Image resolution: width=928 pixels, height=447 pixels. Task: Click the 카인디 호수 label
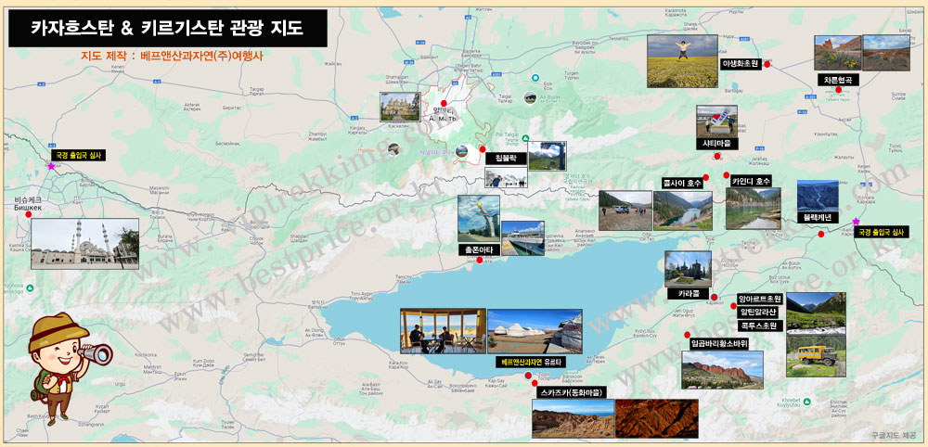pos(752,182)
